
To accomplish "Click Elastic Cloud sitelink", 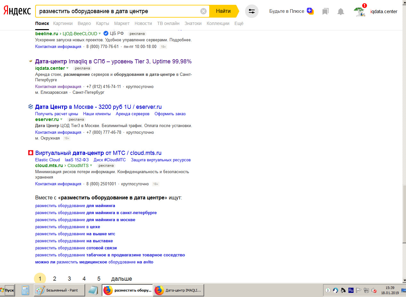I will click(x=47, y=160).
